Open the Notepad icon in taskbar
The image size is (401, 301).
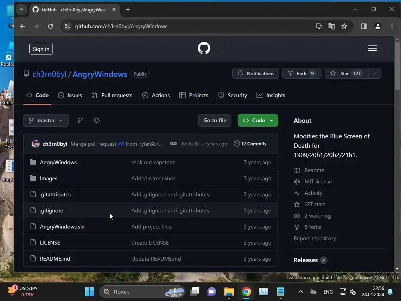280,292
